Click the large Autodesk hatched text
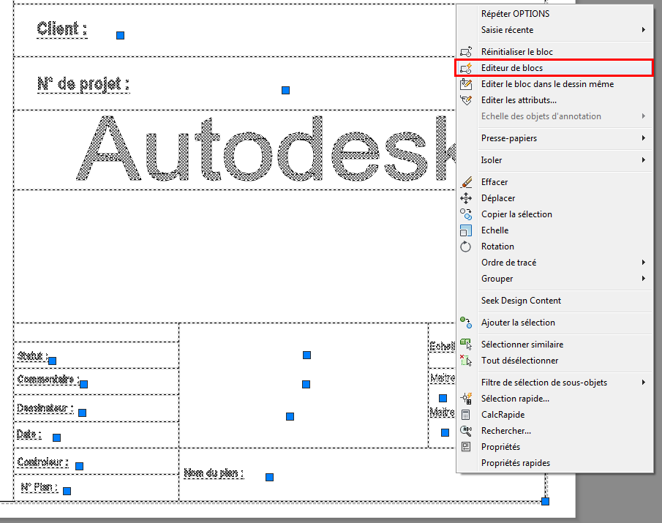 266,148
